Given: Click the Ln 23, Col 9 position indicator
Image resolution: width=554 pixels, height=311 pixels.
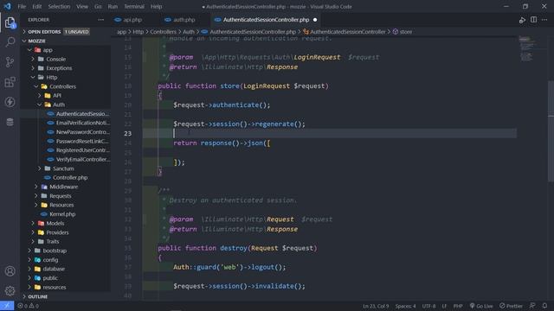Looking at the screenshot, I should click(376, 306).
